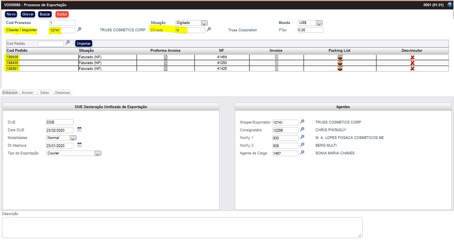
Task: Click into the Descrição text area
Action: (182, 227)
